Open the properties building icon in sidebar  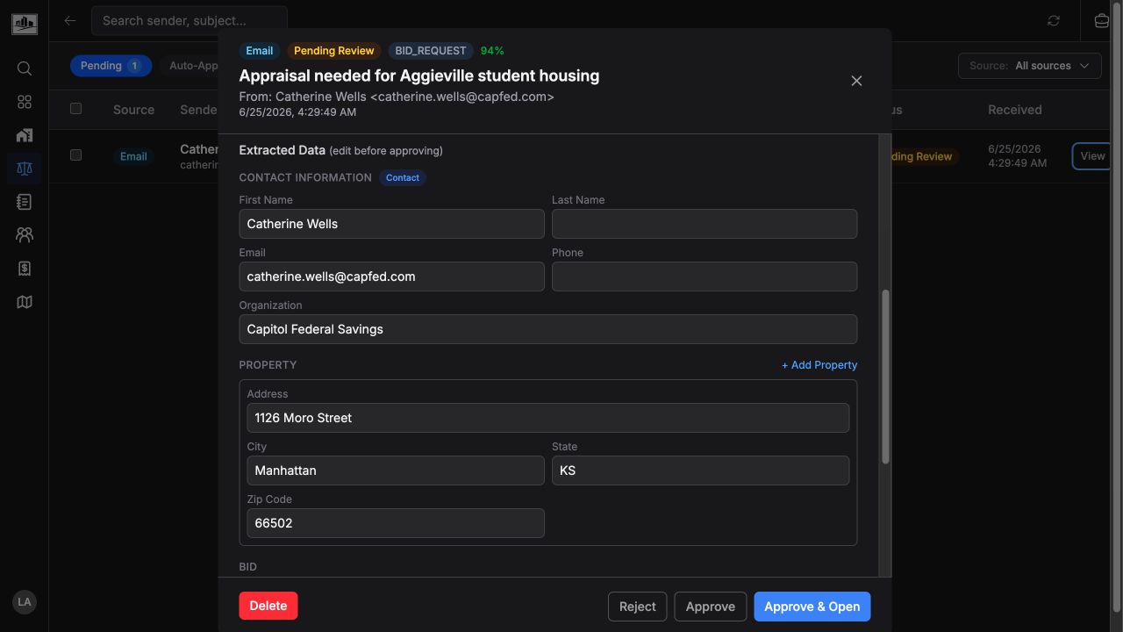(x=25, y=135)
